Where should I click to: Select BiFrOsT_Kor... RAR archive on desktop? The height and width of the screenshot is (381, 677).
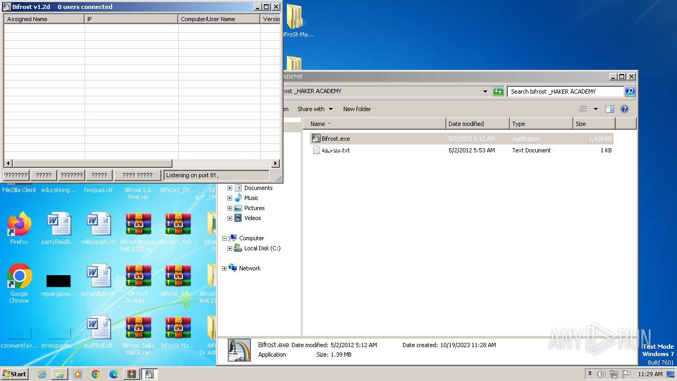pos(178,229)
